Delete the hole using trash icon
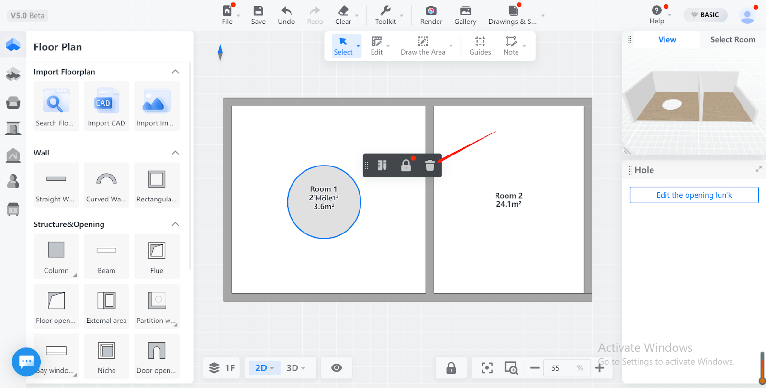Screen dimensions: 766x388 point(429,166)
